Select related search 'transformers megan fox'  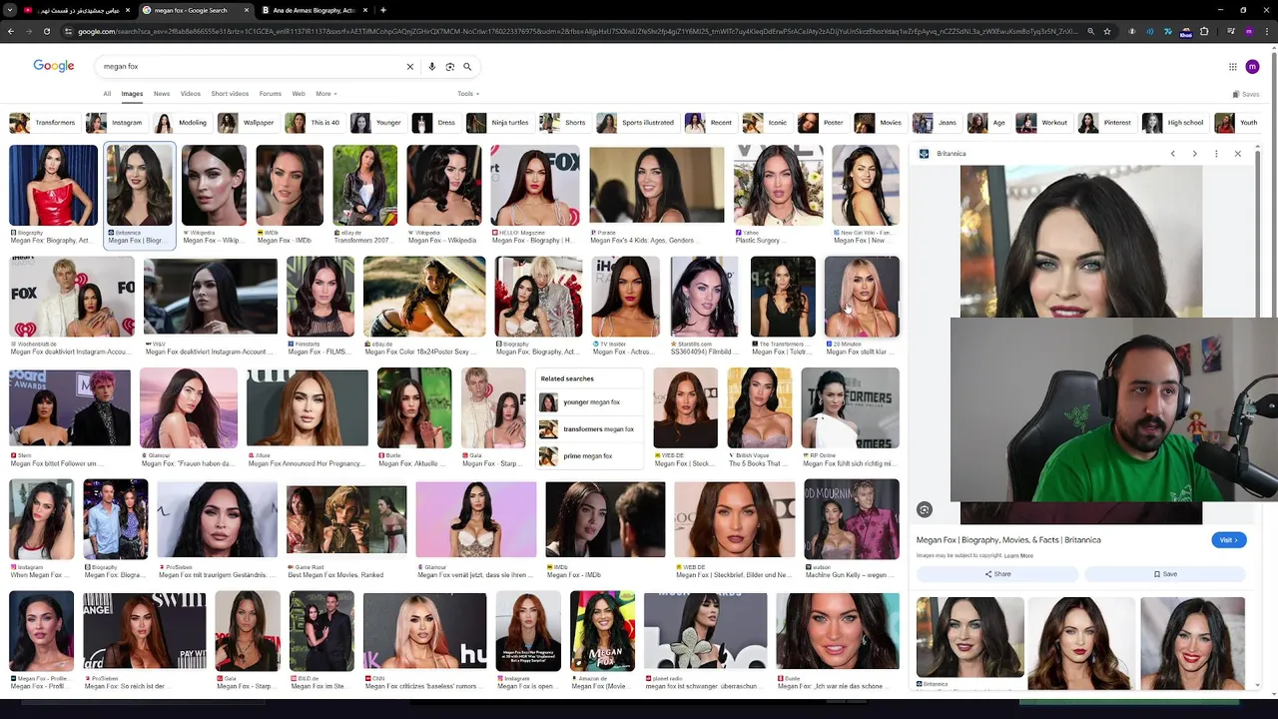590,429
